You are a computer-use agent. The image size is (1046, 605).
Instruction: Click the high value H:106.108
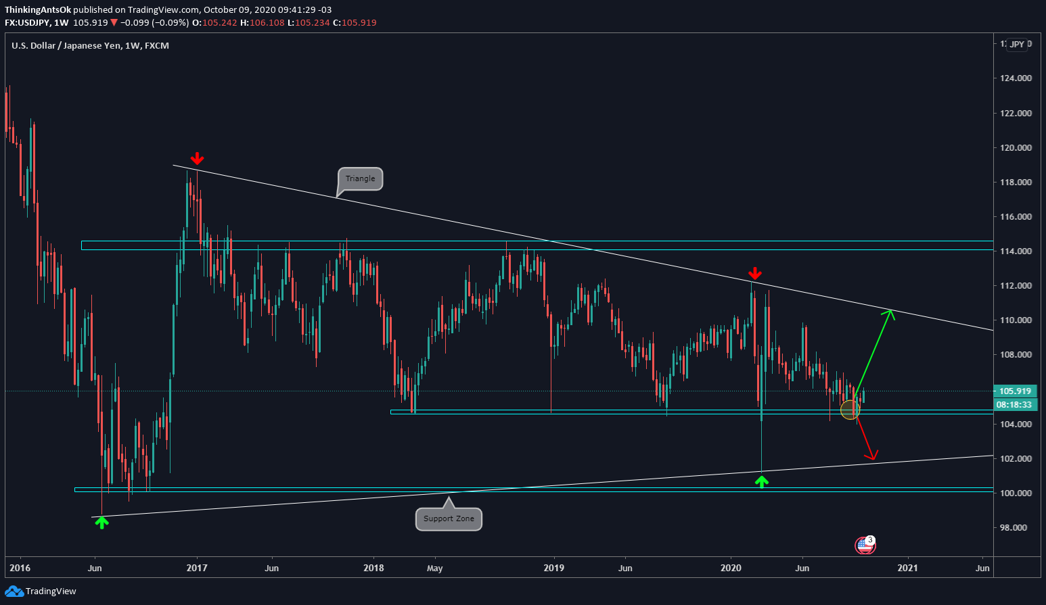click(x=262, y=23)
